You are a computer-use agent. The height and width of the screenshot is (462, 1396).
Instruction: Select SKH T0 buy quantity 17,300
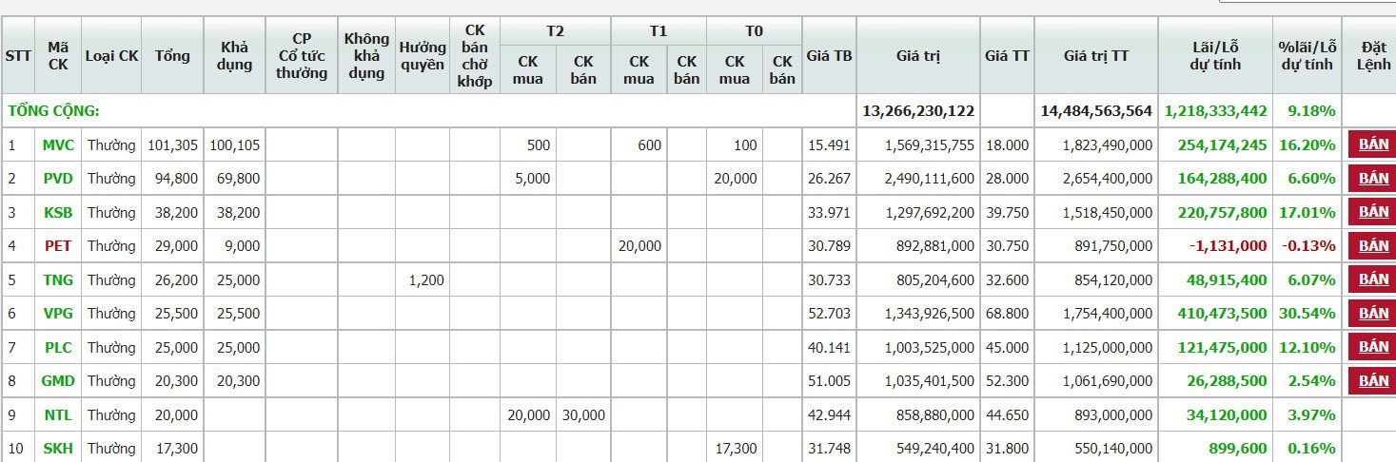736,449
